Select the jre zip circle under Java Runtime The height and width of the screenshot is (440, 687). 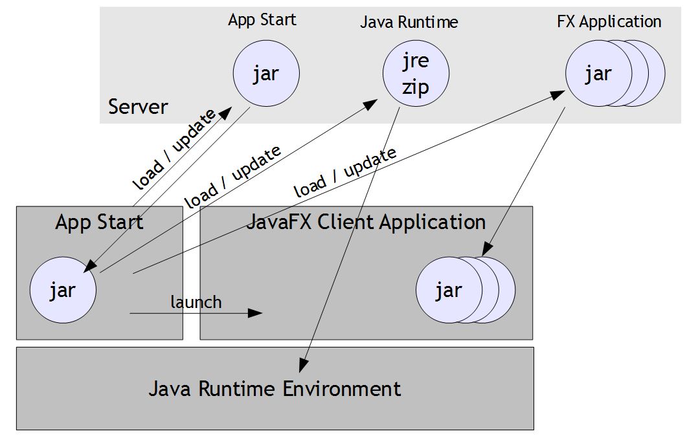pos(416,73)
